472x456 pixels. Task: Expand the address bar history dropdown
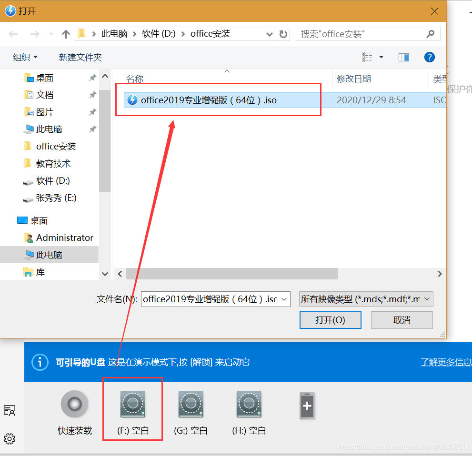(270, 34)
